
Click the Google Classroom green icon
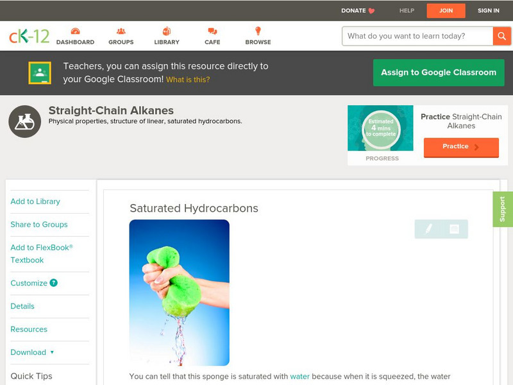point(40,72)
